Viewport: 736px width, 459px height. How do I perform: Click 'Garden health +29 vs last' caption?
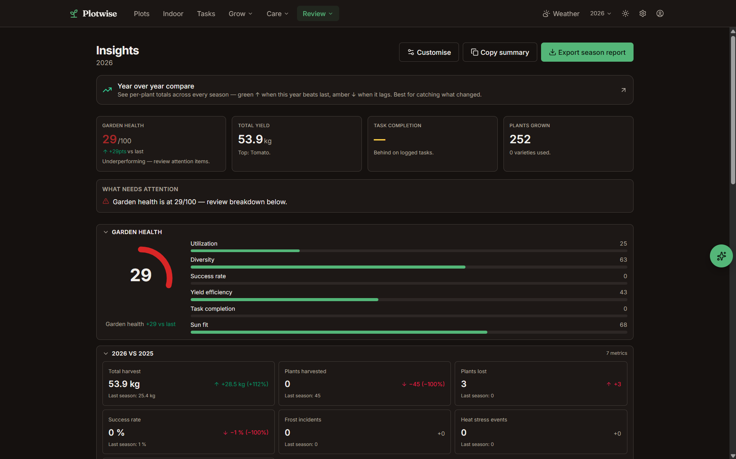[140, 324]
